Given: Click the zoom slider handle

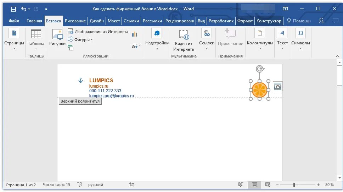Looking at the screenshot, I should 294,185.
